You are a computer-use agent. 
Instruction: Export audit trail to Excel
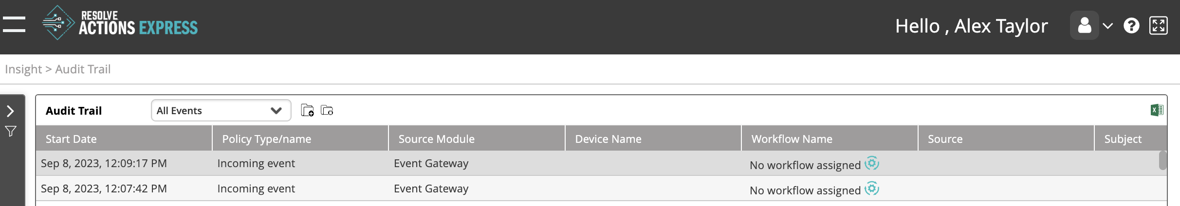coord(1157,110)
